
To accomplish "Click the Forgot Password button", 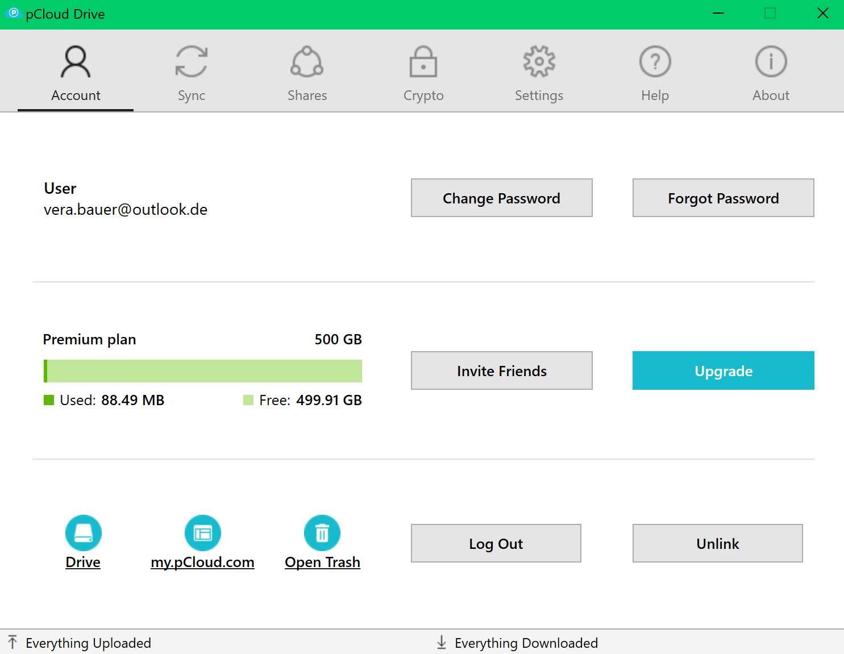I will [724, 198].
